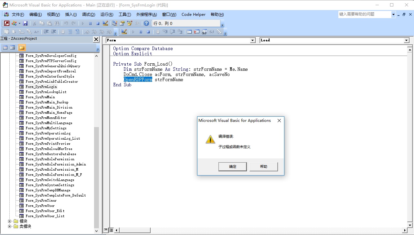Click the Quick Watch glasses icon
Viewport: 414px width, 235px height.
[211, 32]
